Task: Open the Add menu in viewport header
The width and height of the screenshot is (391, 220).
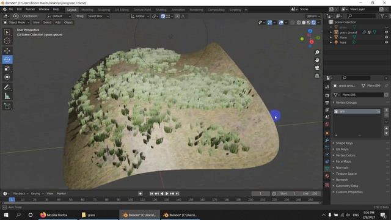Action: tap(57, 23)
